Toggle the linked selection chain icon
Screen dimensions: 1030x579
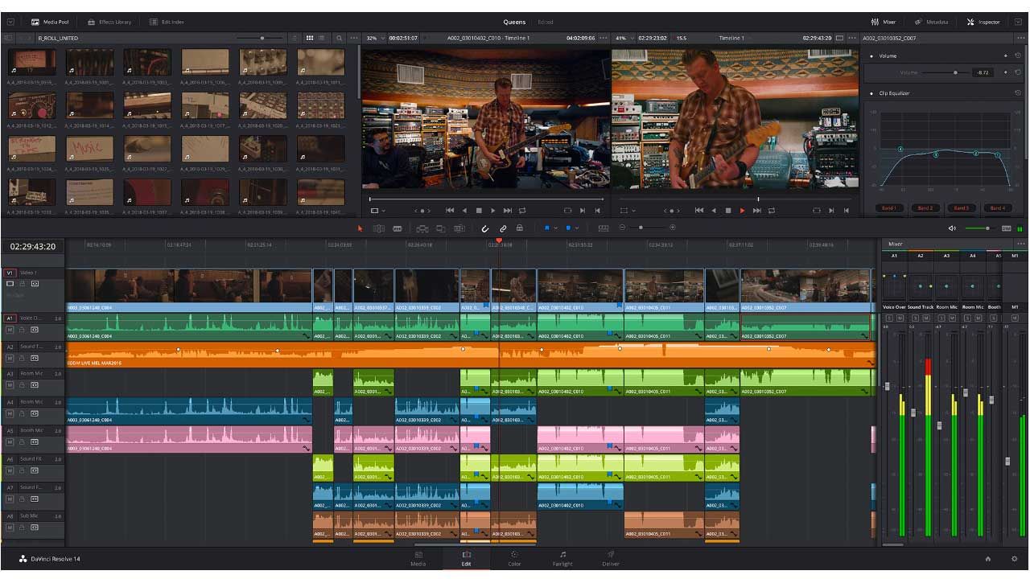(x=503, y=228)
